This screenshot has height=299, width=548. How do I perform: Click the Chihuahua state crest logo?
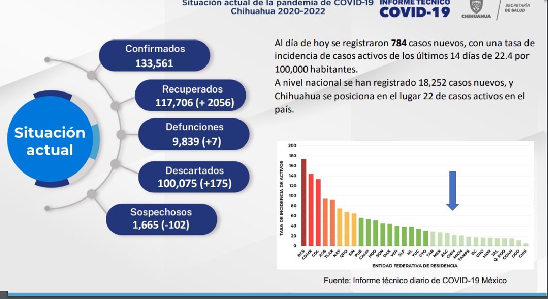click(475, 9)
